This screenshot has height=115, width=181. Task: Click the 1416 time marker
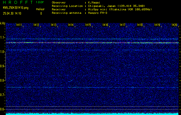[105, 25]
